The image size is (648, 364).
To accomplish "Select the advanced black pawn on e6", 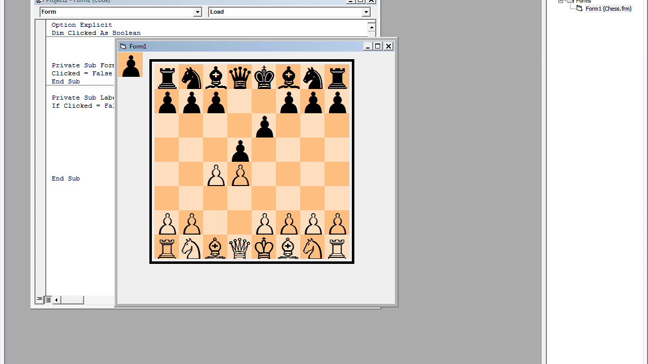I will point(264,125).
